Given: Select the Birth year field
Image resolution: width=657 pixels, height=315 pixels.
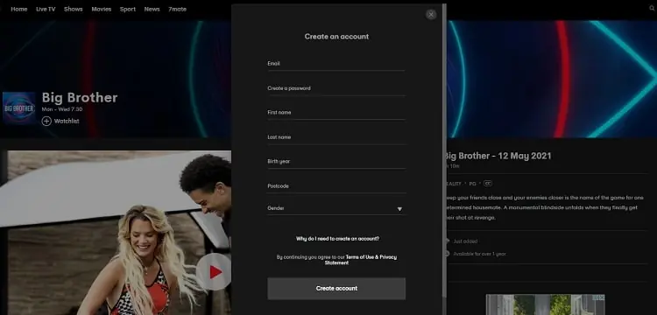Looking at the screenshot, I should tap(336, 162).
